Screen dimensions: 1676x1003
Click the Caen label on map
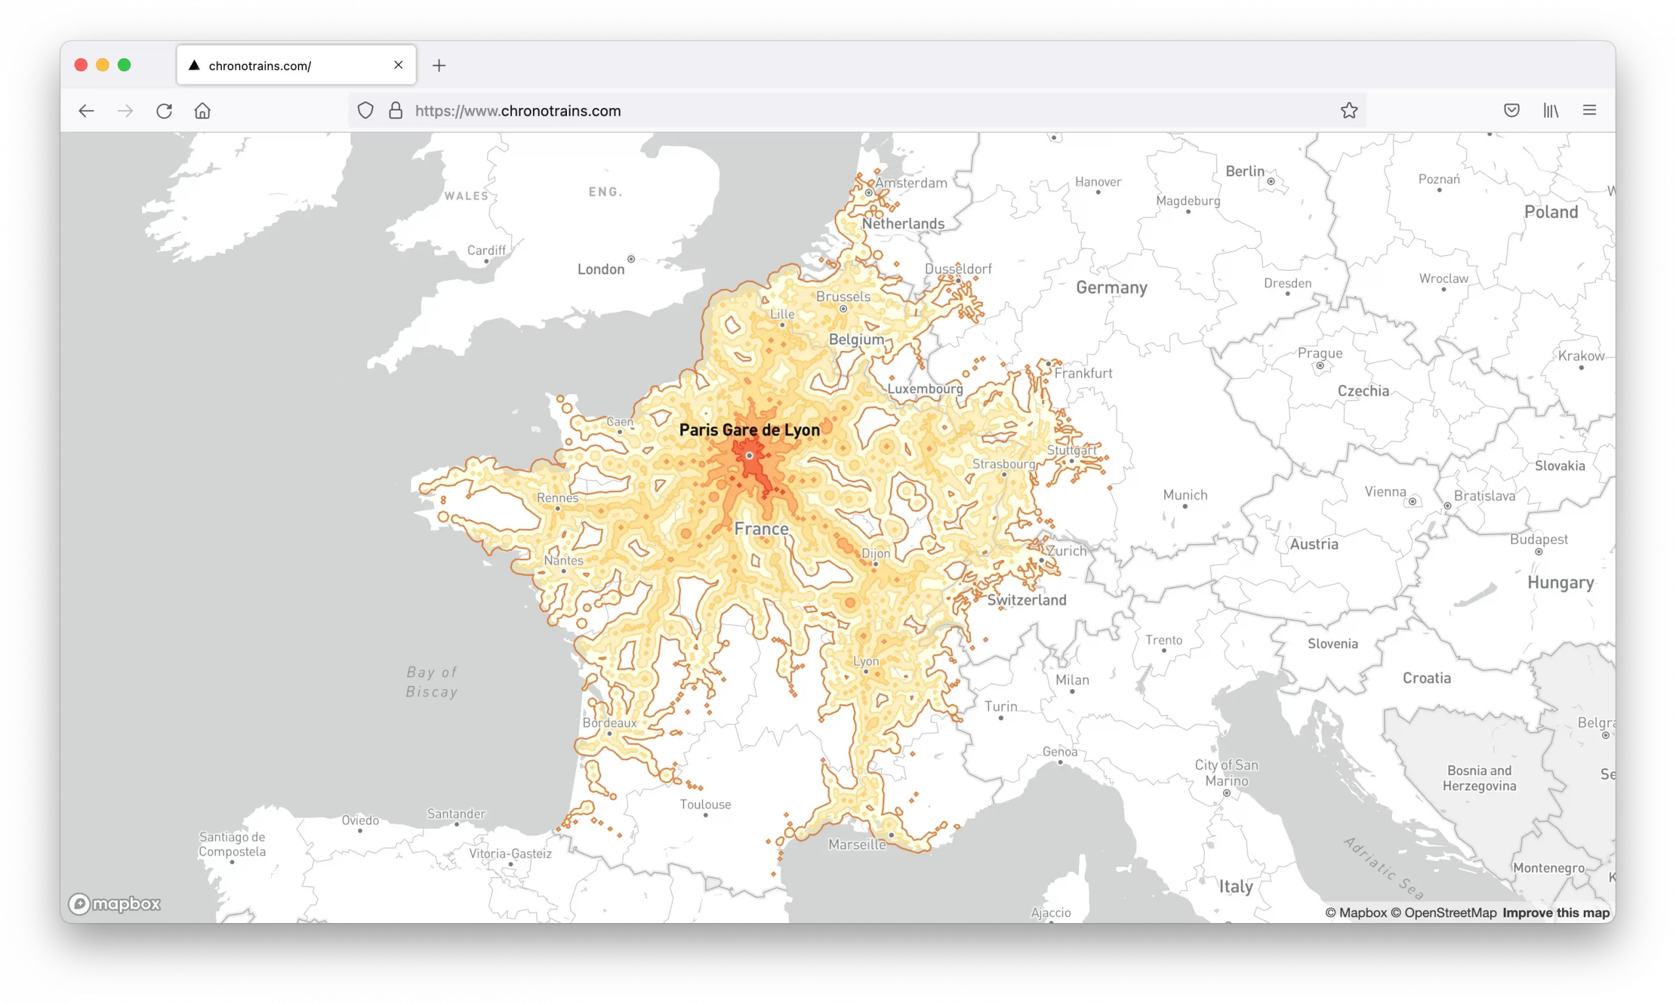(620, 421)
